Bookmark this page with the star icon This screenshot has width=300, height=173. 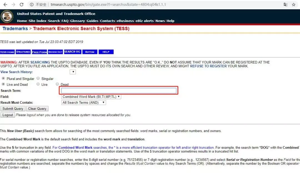(x=294, y=5)
